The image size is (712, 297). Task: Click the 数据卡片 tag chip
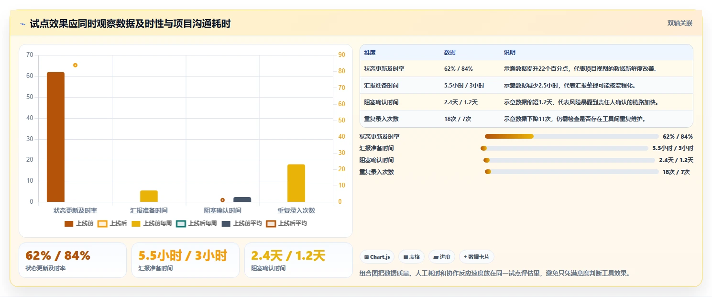pos(476,257)
